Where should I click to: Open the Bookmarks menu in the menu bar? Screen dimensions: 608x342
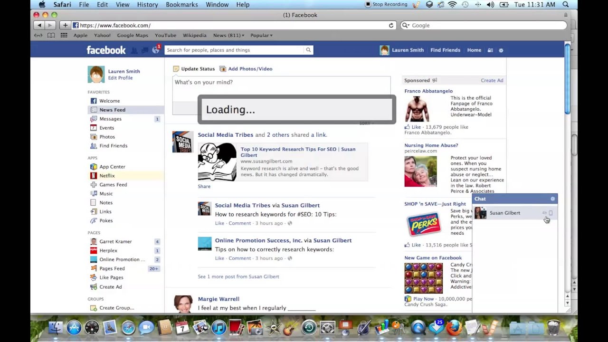click(x=182, y=4)
